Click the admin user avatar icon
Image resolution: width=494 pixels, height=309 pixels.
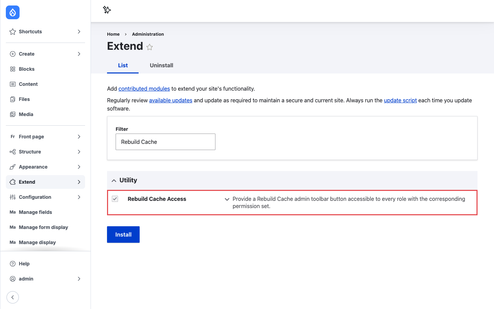pyautogui.click(x=13, y=279)
